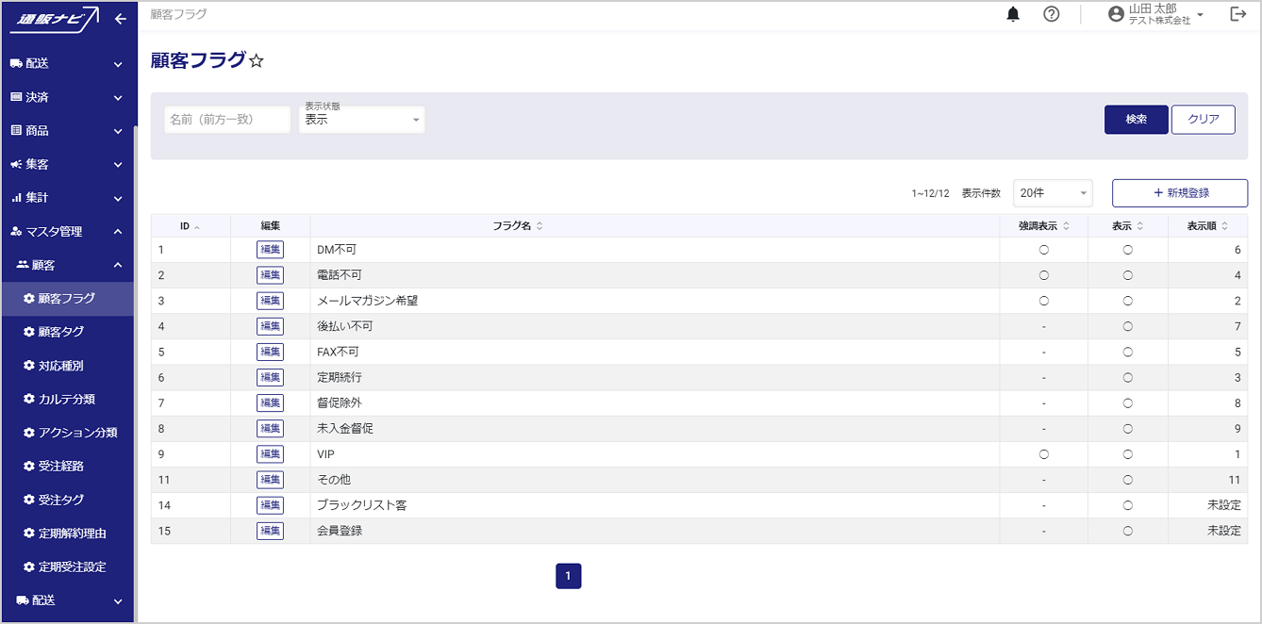Click the logout icon in header

pos(1238,14)
